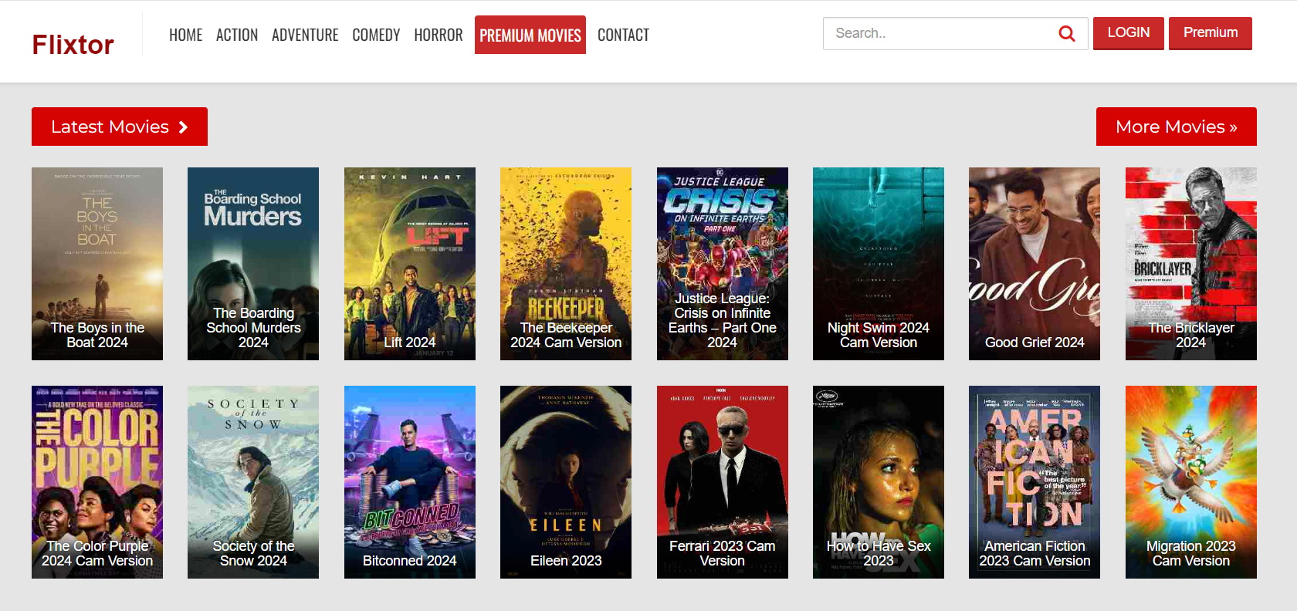Viewport: 1297px width, 611px height.
Task: Open The Boys in the Boat 2024 poster
Action: point(97,264)
